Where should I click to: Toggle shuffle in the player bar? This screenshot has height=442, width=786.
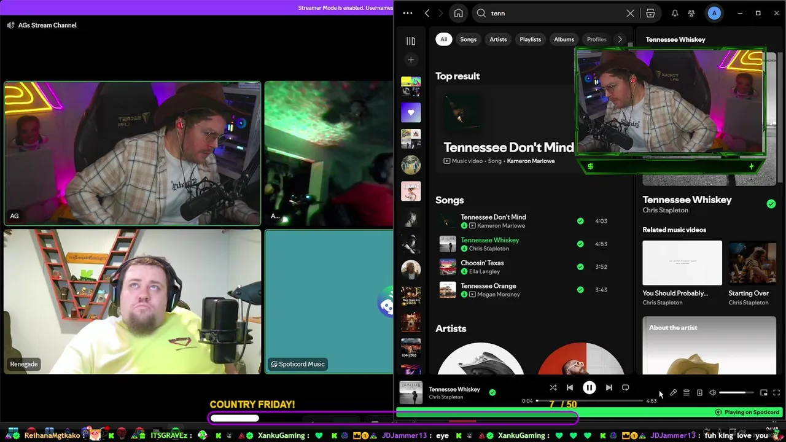point(553,387)
